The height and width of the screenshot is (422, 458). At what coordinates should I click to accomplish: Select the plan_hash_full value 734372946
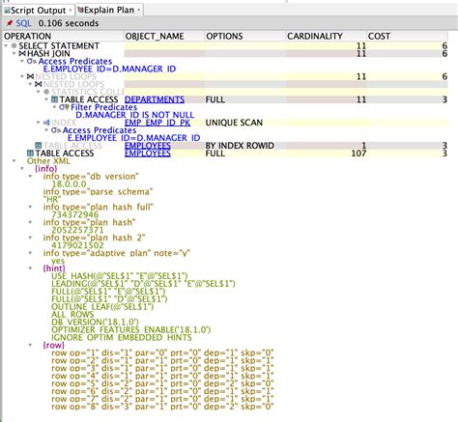[75, 214]
